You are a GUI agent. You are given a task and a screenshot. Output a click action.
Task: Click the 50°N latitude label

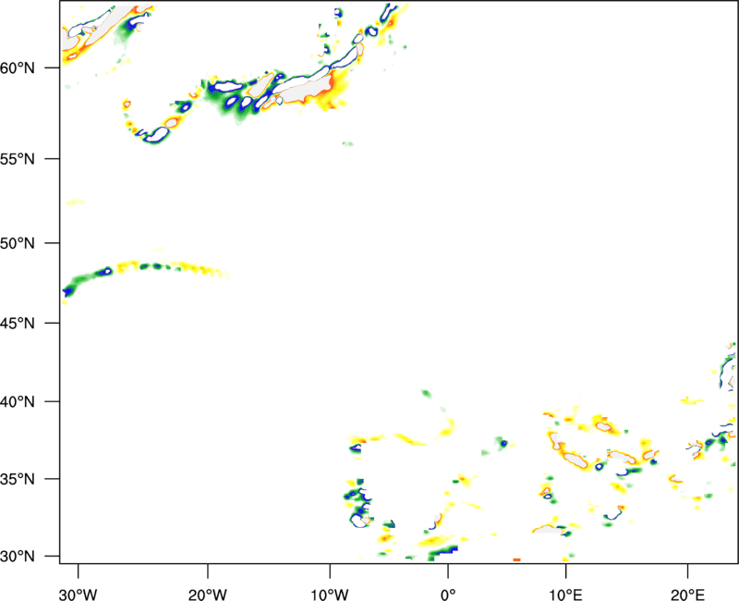(x=18, y=243)
